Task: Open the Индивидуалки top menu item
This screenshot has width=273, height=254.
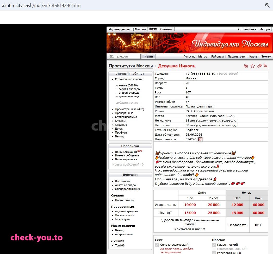Action: 119,29
